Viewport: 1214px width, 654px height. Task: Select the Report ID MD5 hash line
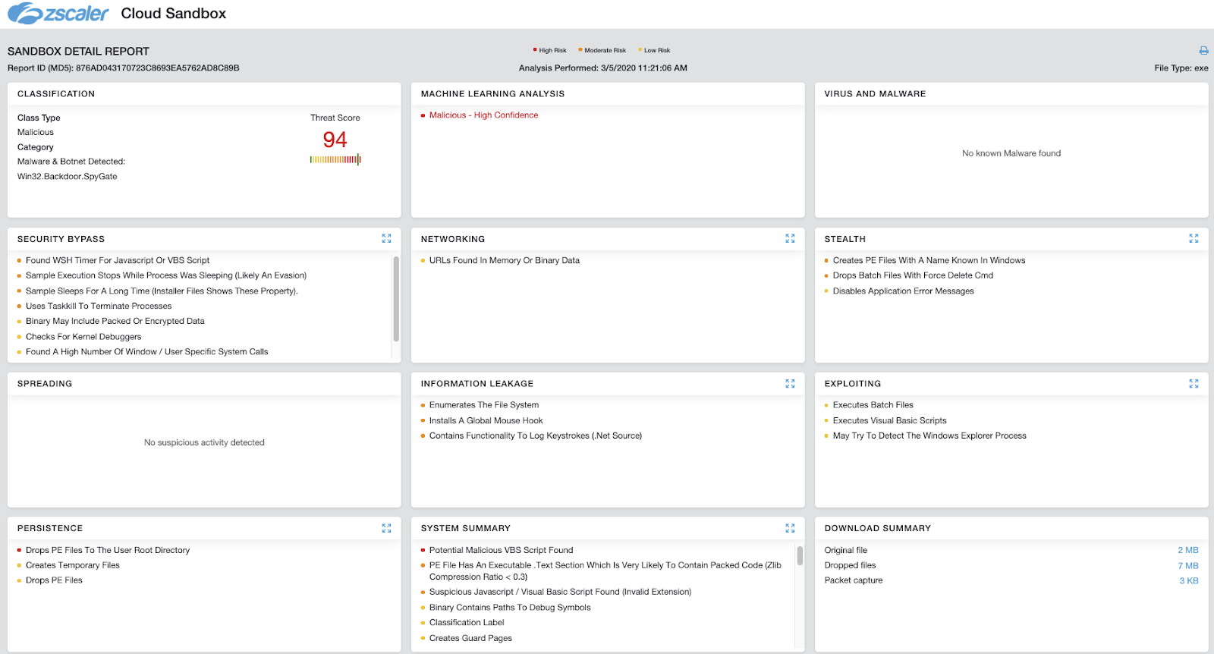point(124,68)
